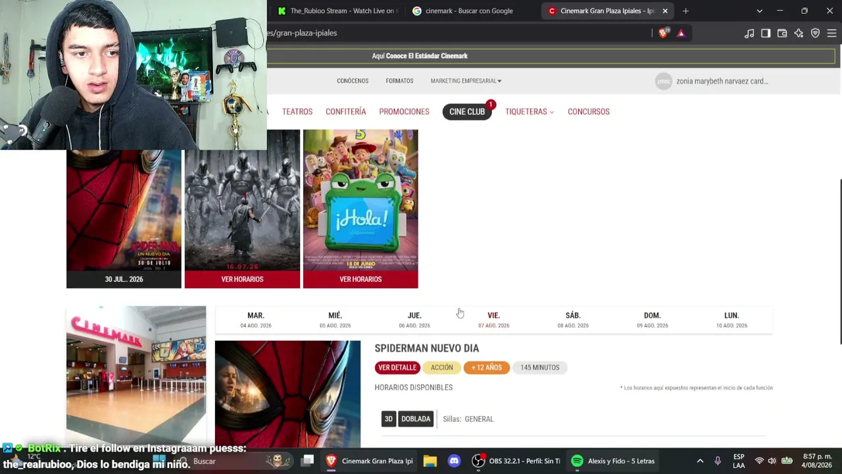842x474 pixels.
Task: Go to the Promociones menu item
Action: (x=404, y=111)
